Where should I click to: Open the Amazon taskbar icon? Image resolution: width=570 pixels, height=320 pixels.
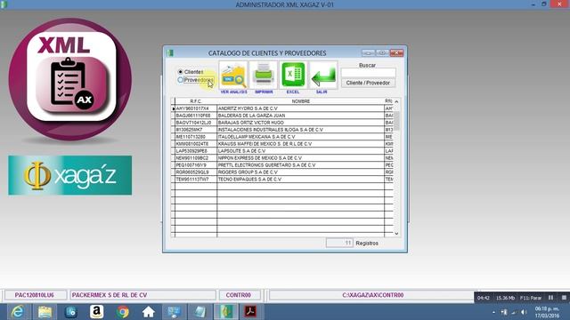[x=97, y=312]
